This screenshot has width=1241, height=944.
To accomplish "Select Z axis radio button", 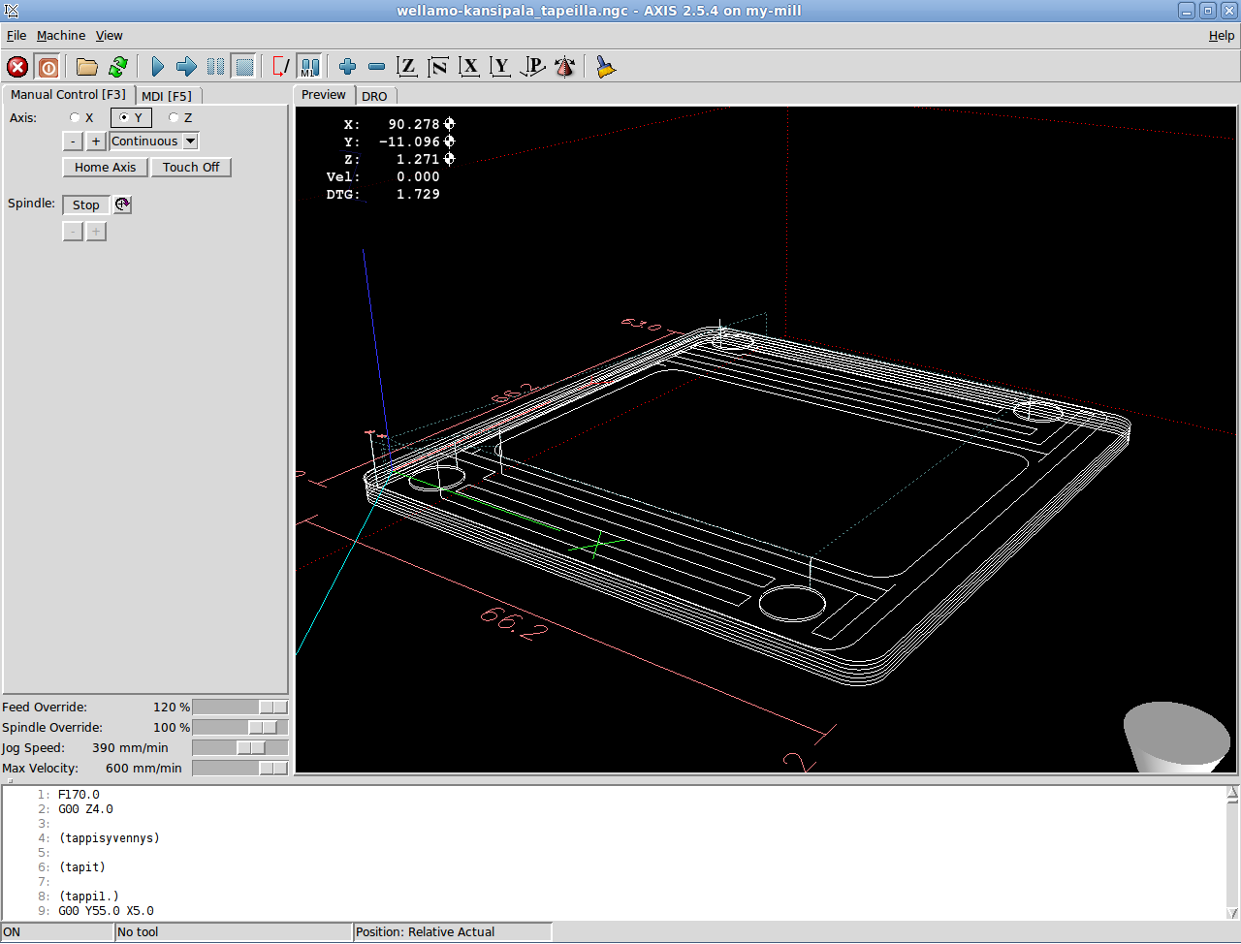I will [x=174, y=118].
